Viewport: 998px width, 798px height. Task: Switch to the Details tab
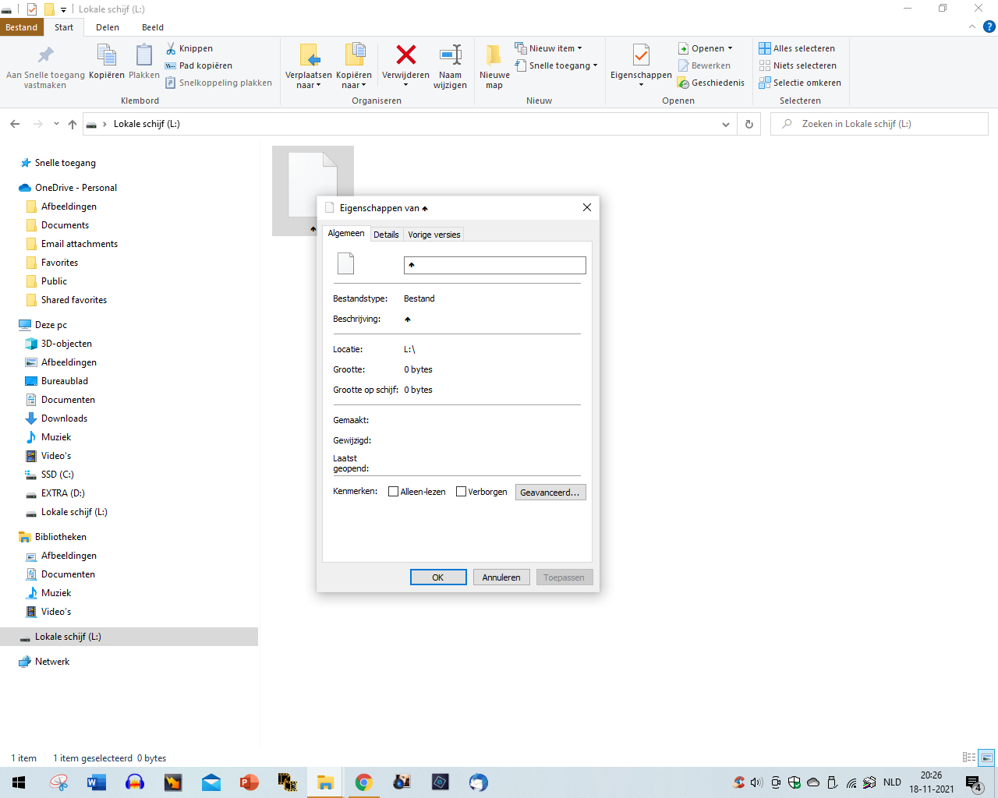386,235
